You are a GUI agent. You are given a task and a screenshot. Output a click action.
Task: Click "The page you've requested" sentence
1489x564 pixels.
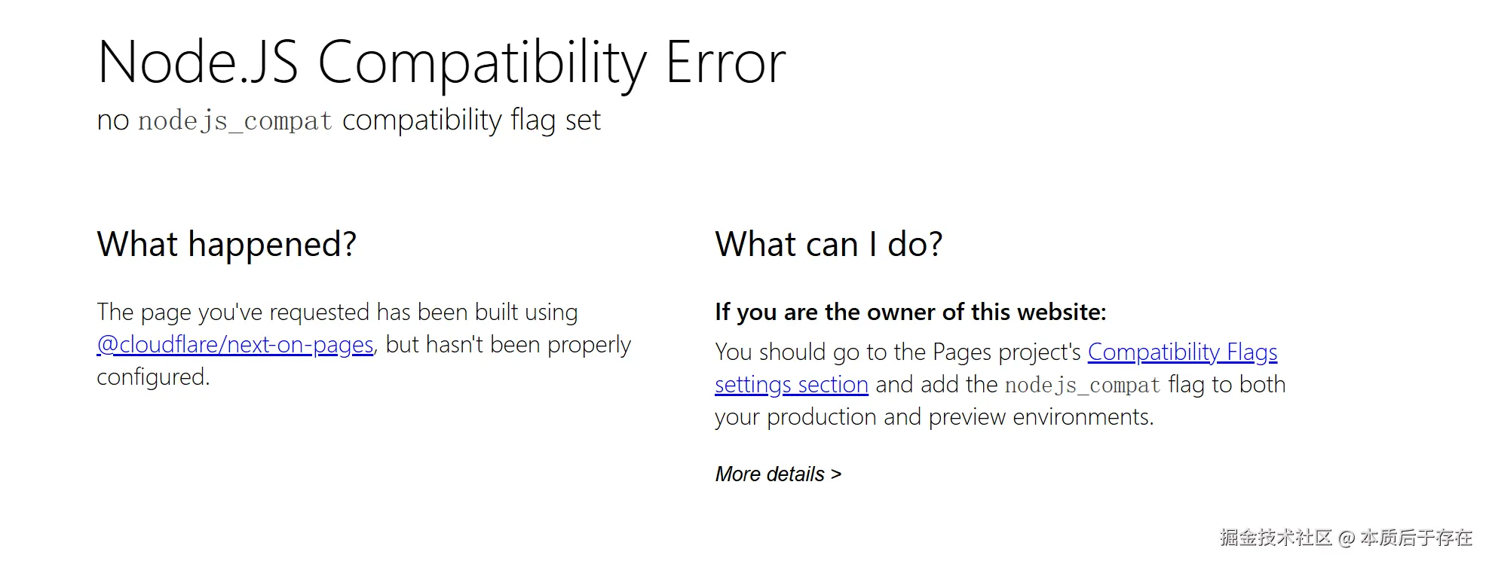coord(337,312)
